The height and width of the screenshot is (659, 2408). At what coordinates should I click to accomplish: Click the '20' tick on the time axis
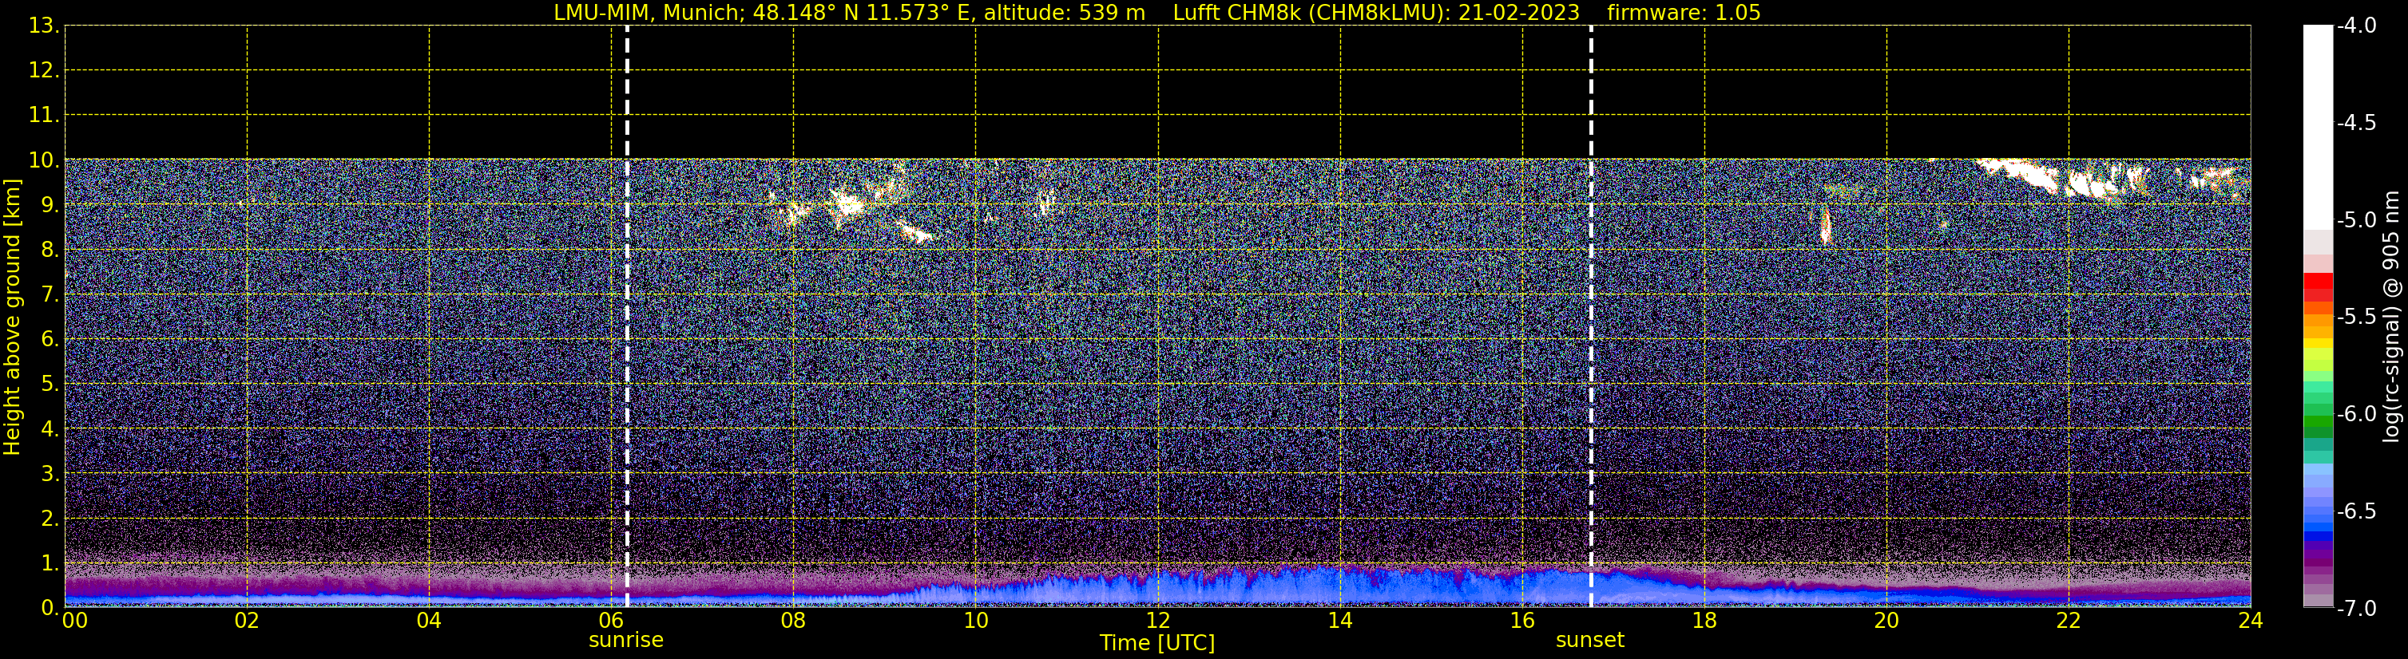click(x=1886, y=621)
